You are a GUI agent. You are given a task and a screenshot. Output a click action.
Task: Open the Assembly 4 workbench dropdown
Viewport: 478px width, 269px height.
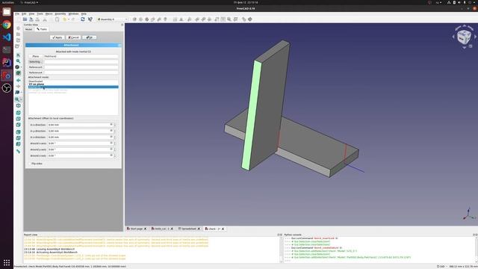coord(113,19)
